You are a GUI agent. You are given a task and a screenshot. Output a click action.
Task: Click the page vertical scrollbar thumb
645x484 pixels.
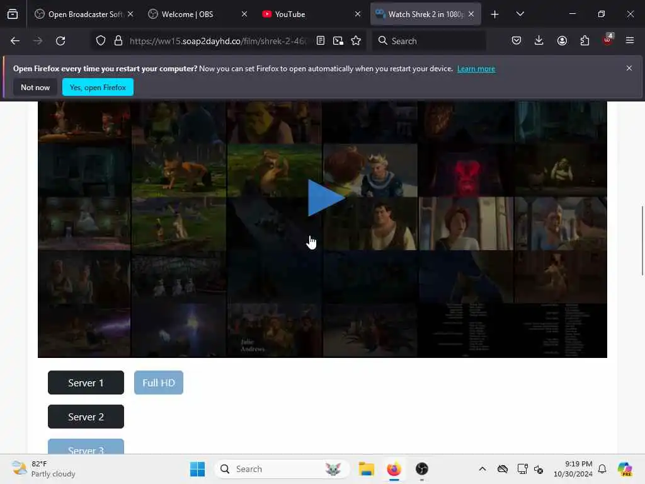tap(642, 241)
